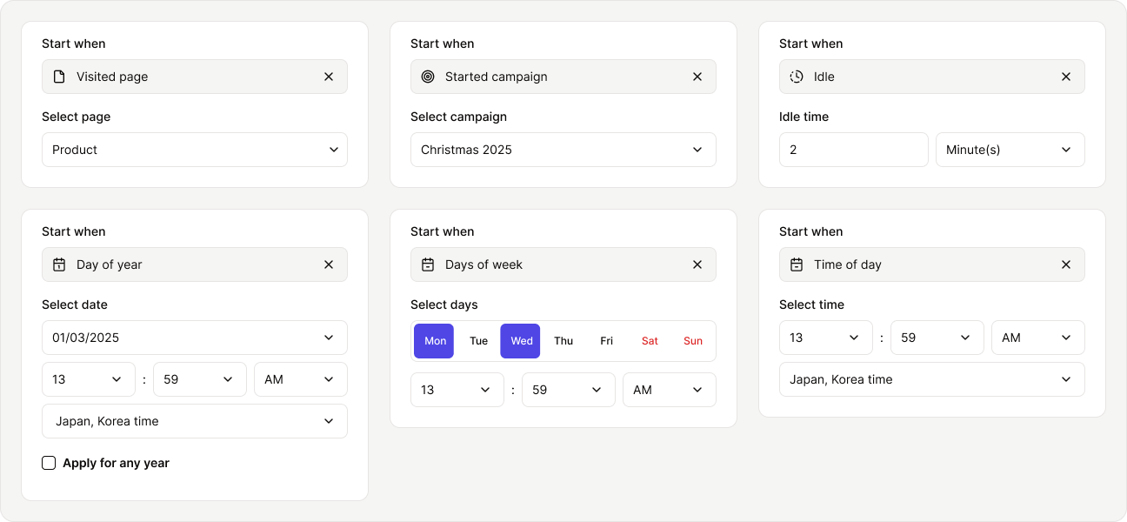
Task: Clear the Idle trigger using its X icon
Action: [1066, 77]
